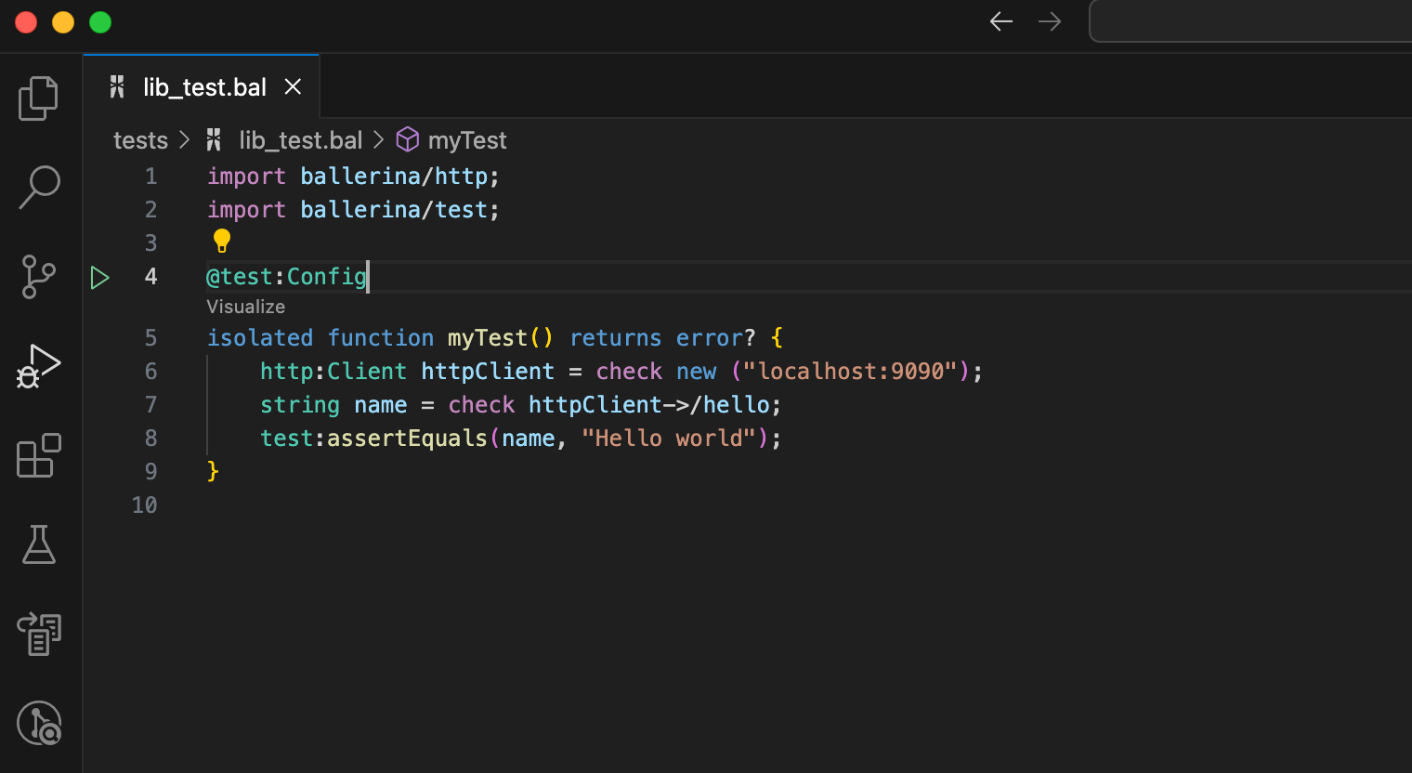Open the Git graph icon in activity bar
The image size is (1412, 773).
click(x=39, y=723)
